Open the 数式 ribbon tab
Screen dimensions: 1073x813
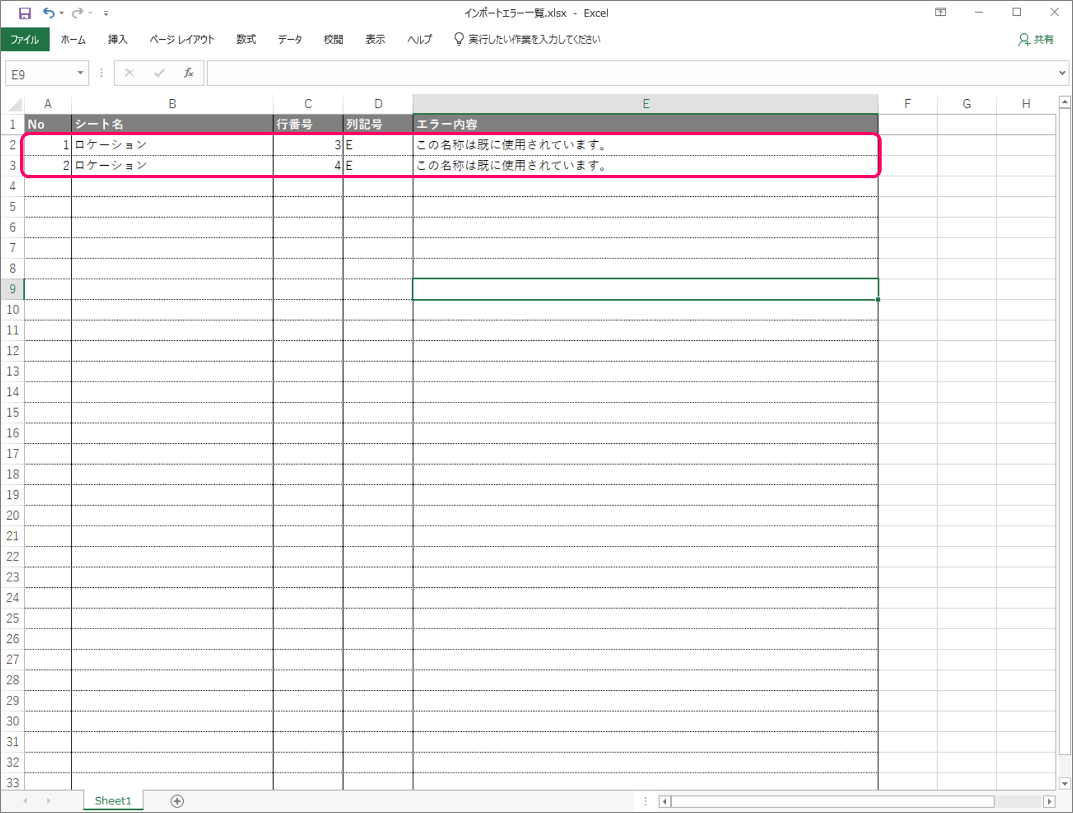coord(246,39)
